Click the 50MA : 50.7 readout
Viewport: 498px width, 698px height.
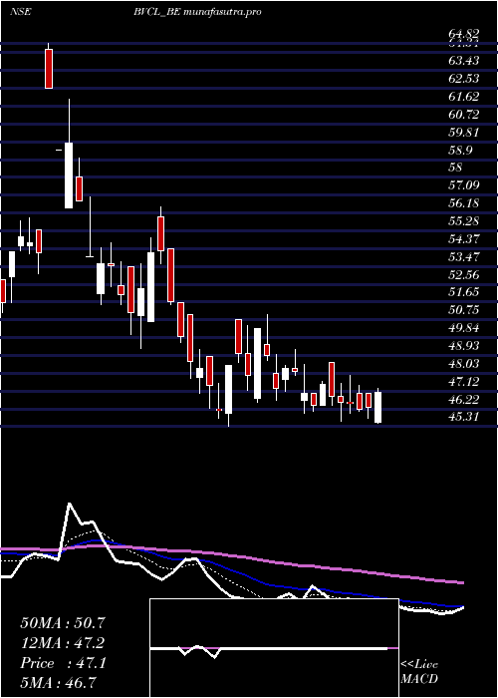65,622
